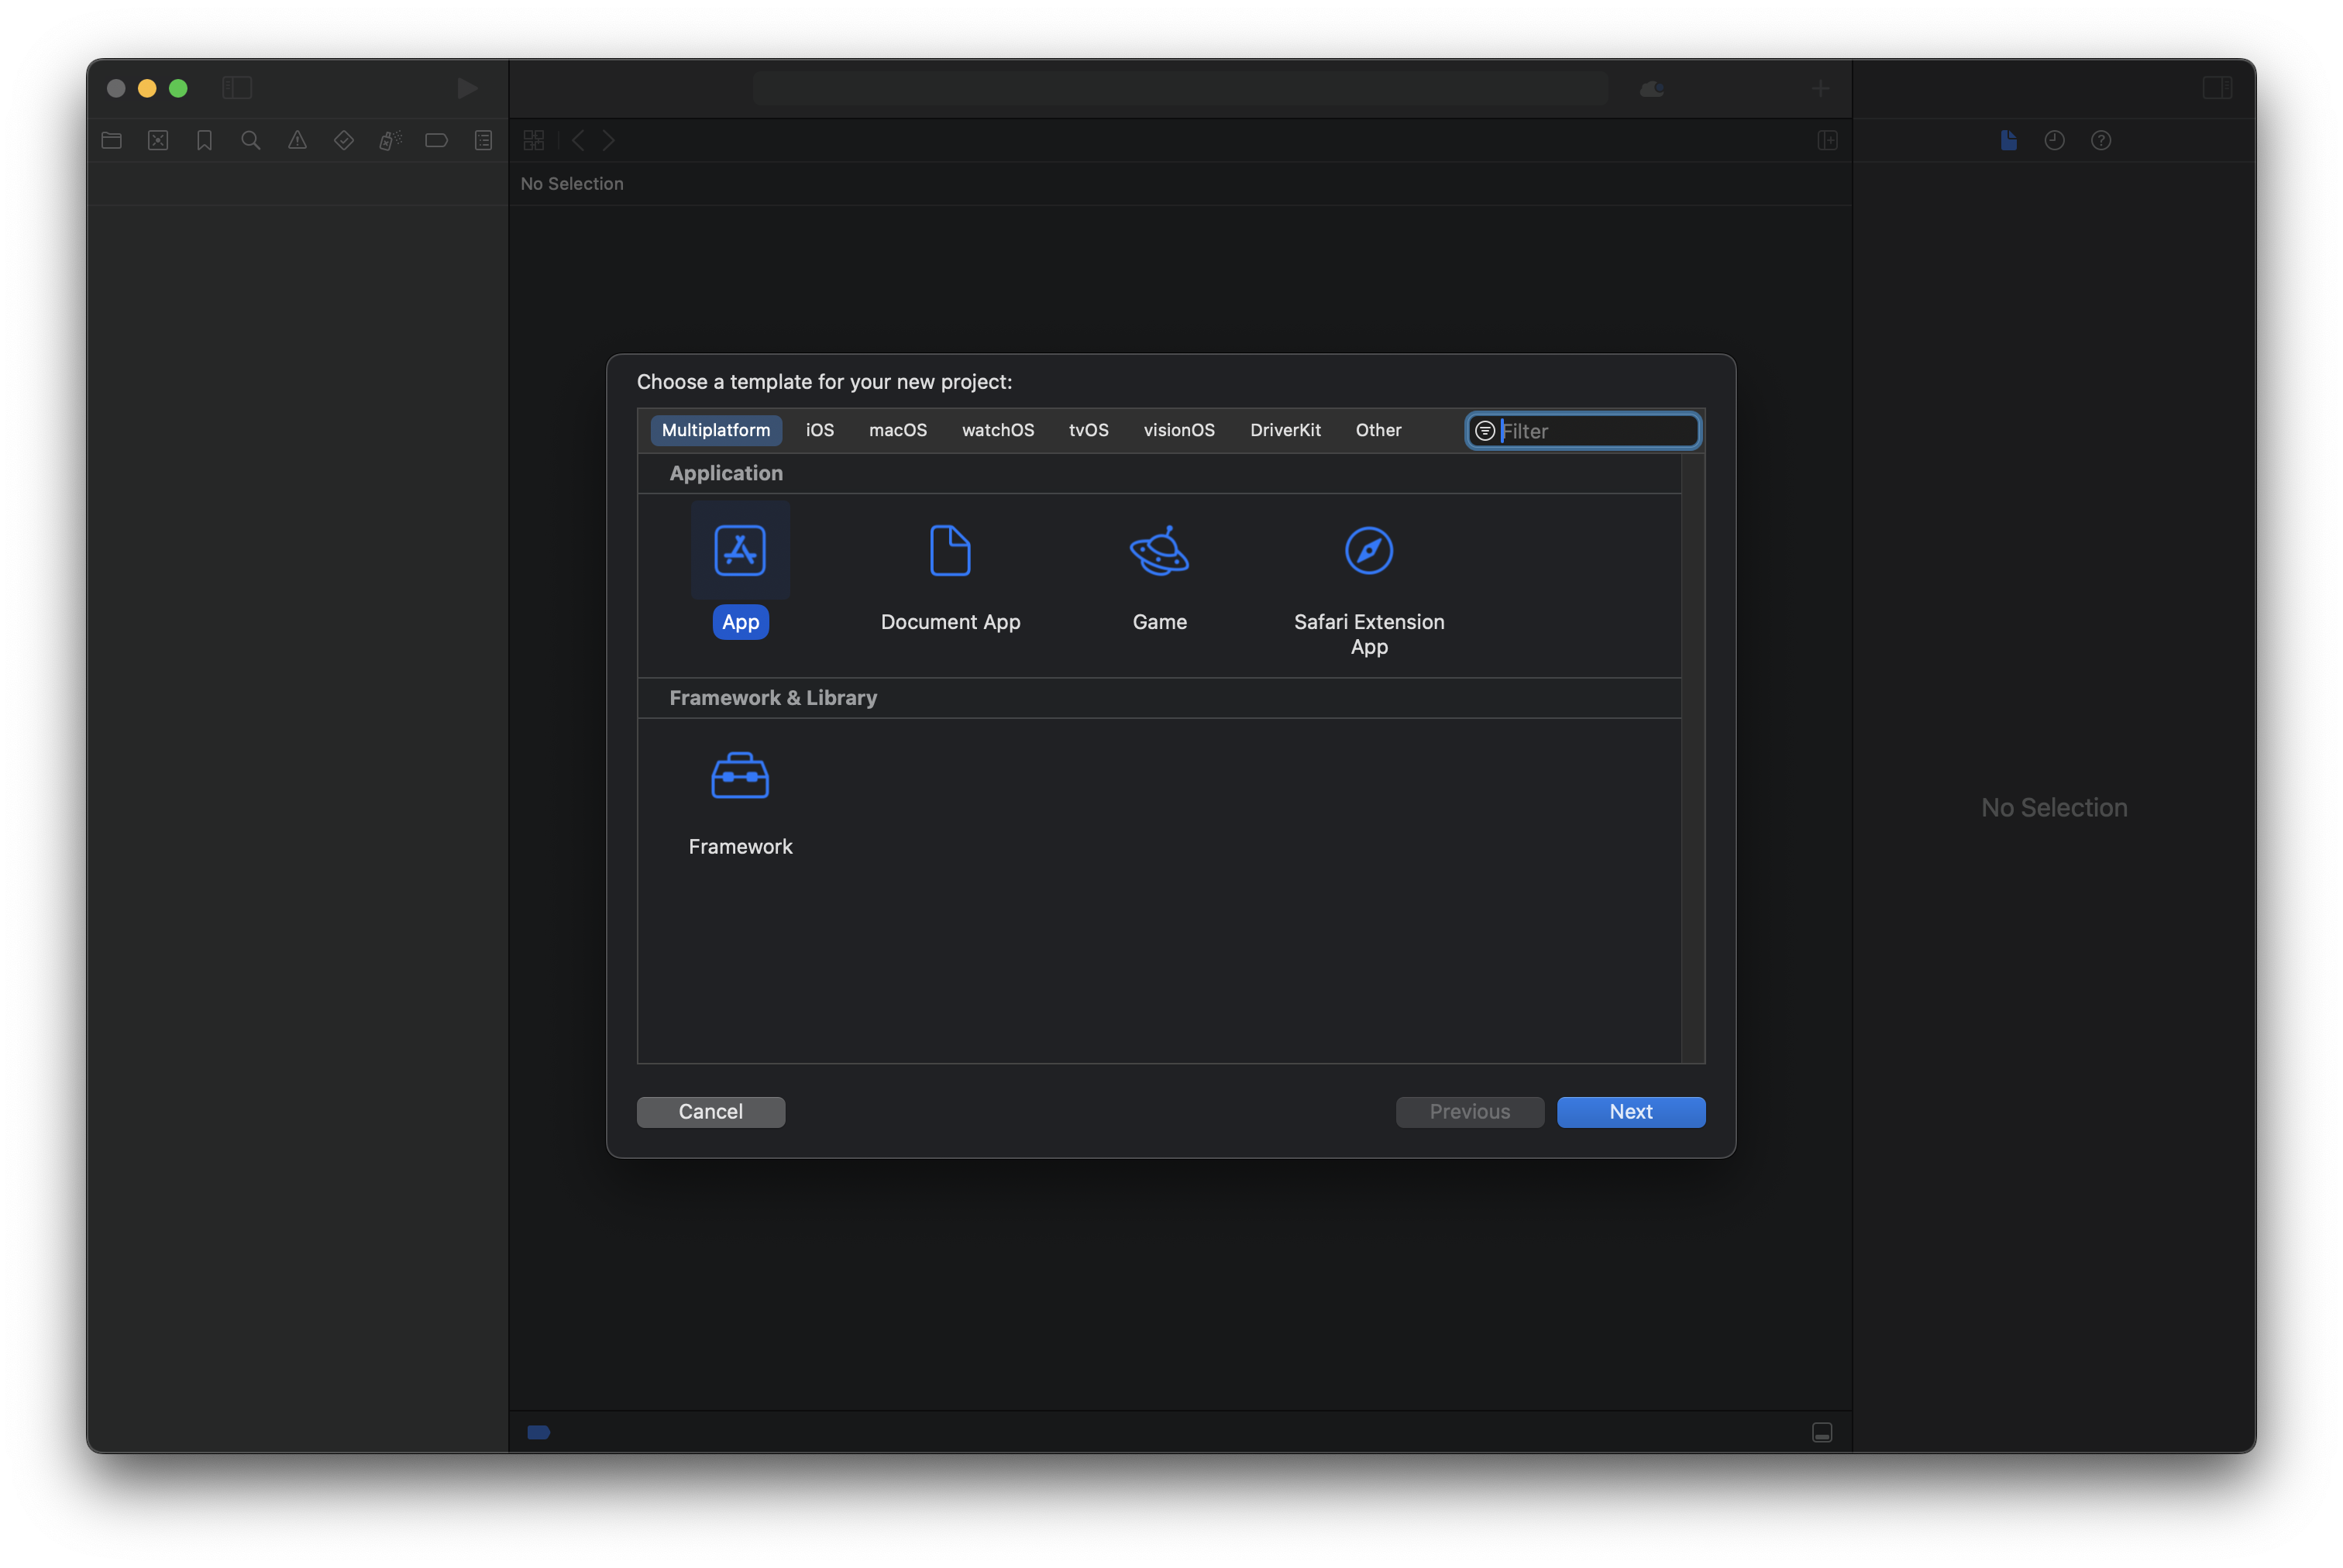Screen dimensions: 2343x1568
Task: Open the Quick Help inspector icon
Action: tap(2101, 141)
